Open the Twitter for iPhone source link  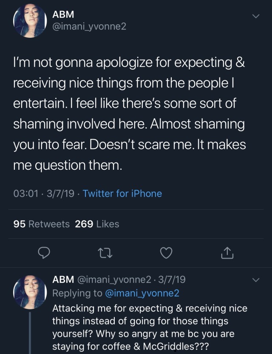[x=122, y=194]
